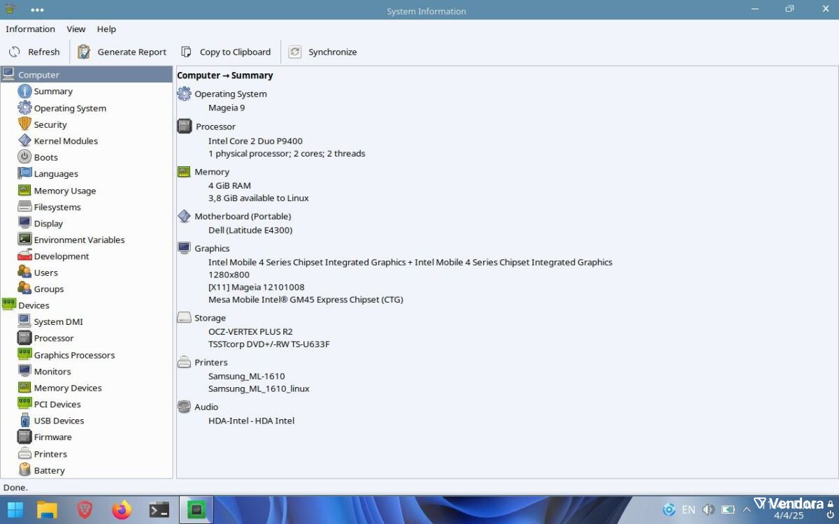Click the Firmware chip icon in the sidebar

pos(24,437)
